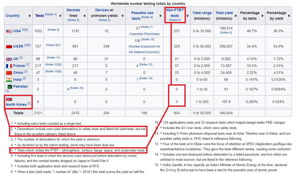The image size is (296, 174).
Task: Select North Korea total yield 197.8
Action: click(226, 102)
